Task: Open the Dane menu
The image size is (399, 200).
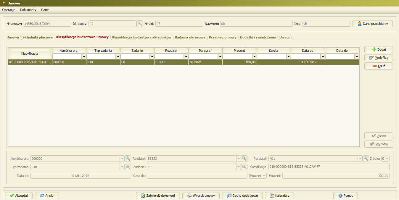Action: pos(45,10)
